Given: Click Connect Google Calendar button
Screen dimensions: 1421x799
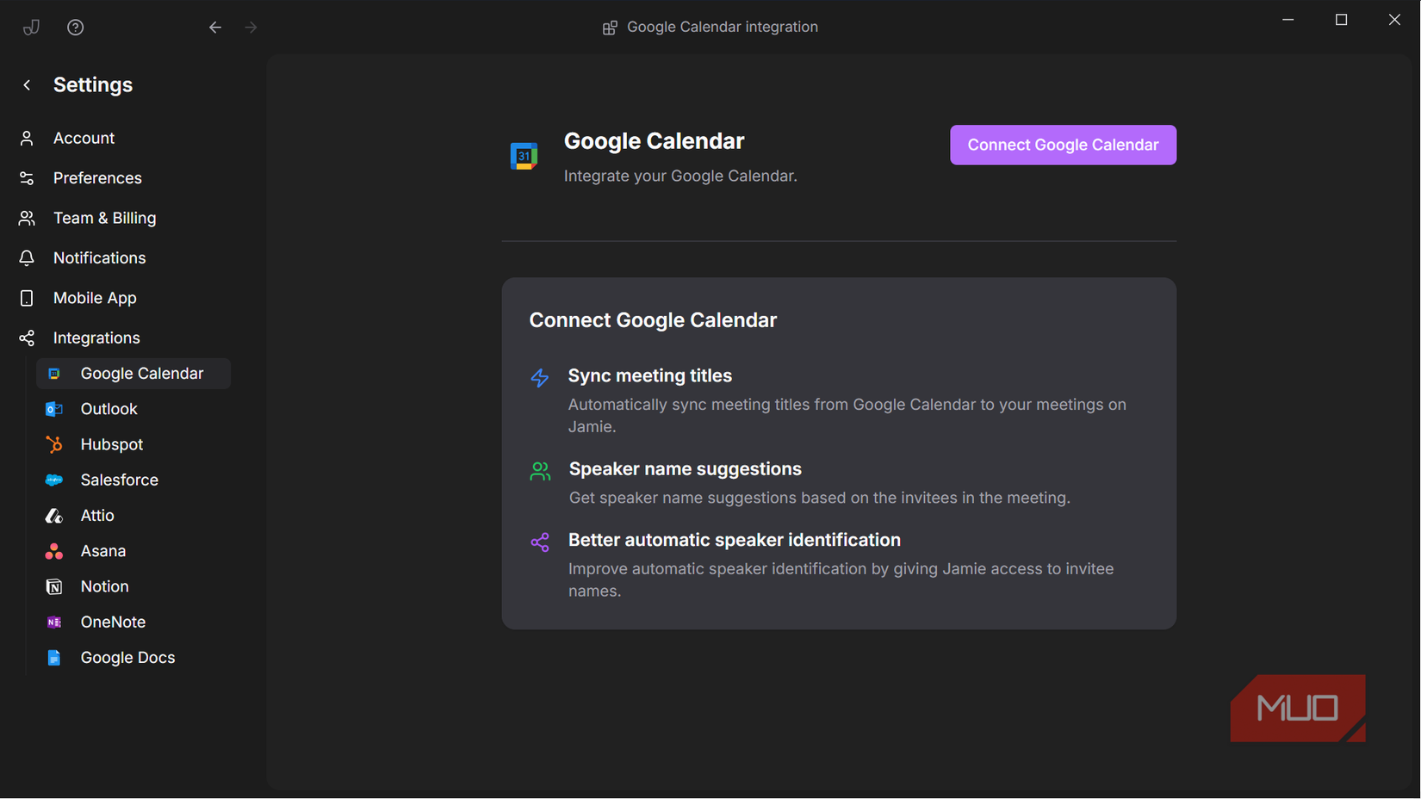Looking at the screenshot, I should click(1063, 145).
